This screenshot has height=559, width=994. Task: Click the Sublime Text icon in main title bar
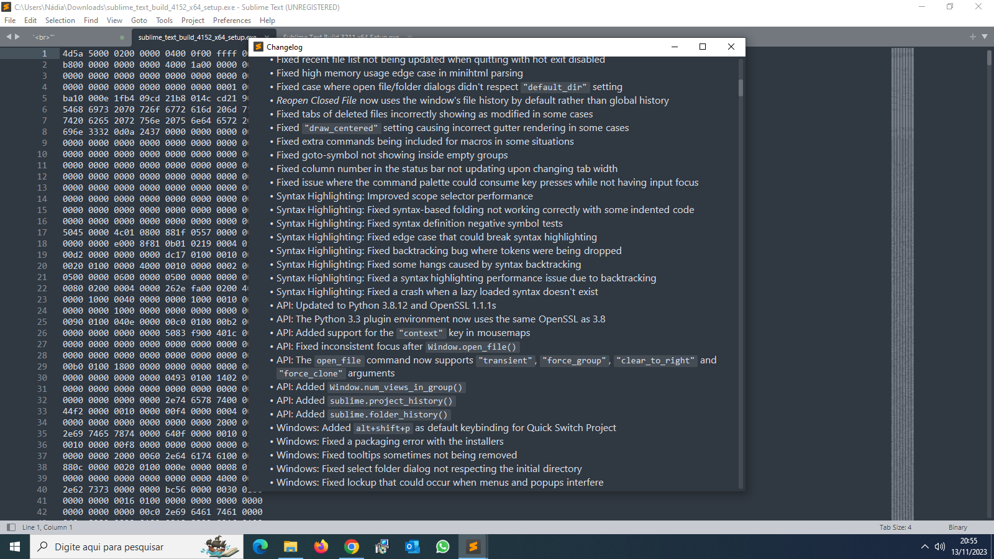coord(7,7)
